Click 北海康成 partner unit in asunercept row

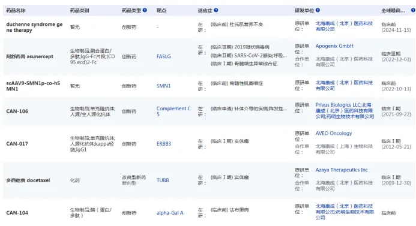(x=344, y=62)
